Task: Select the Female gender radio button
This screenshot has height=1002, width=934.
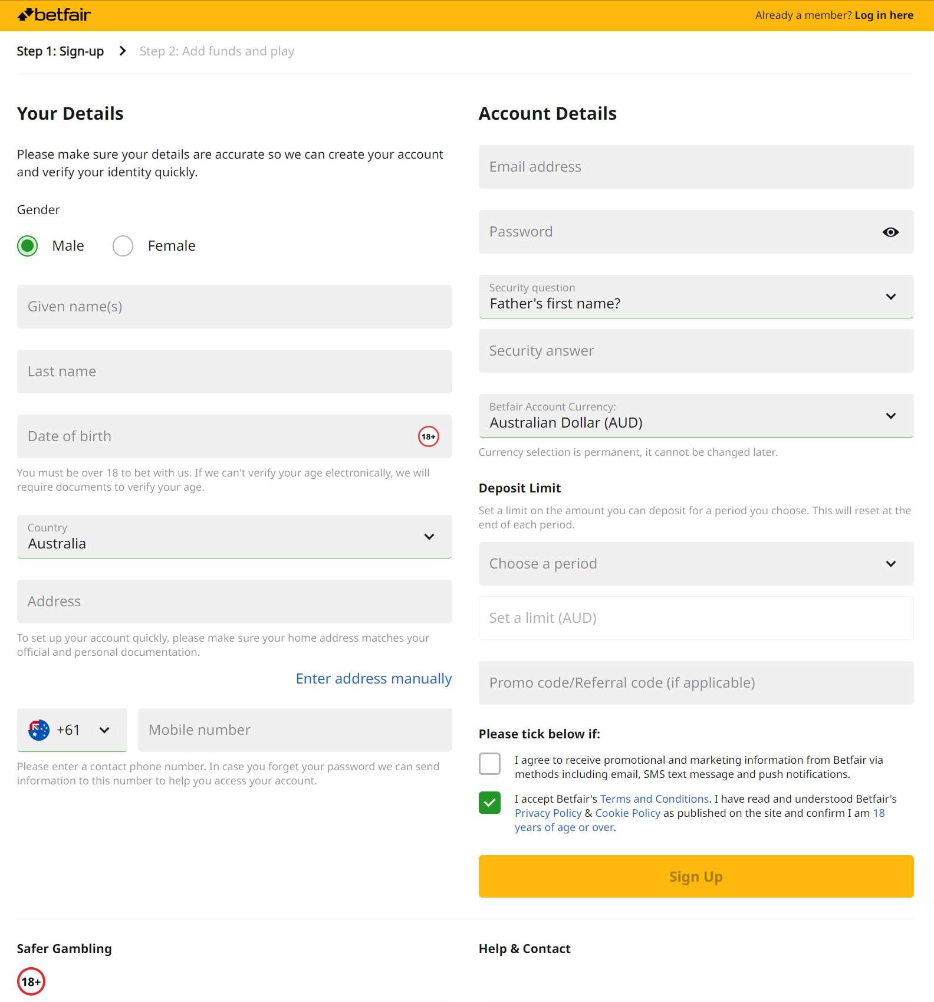Action: [x=123, y=246]
